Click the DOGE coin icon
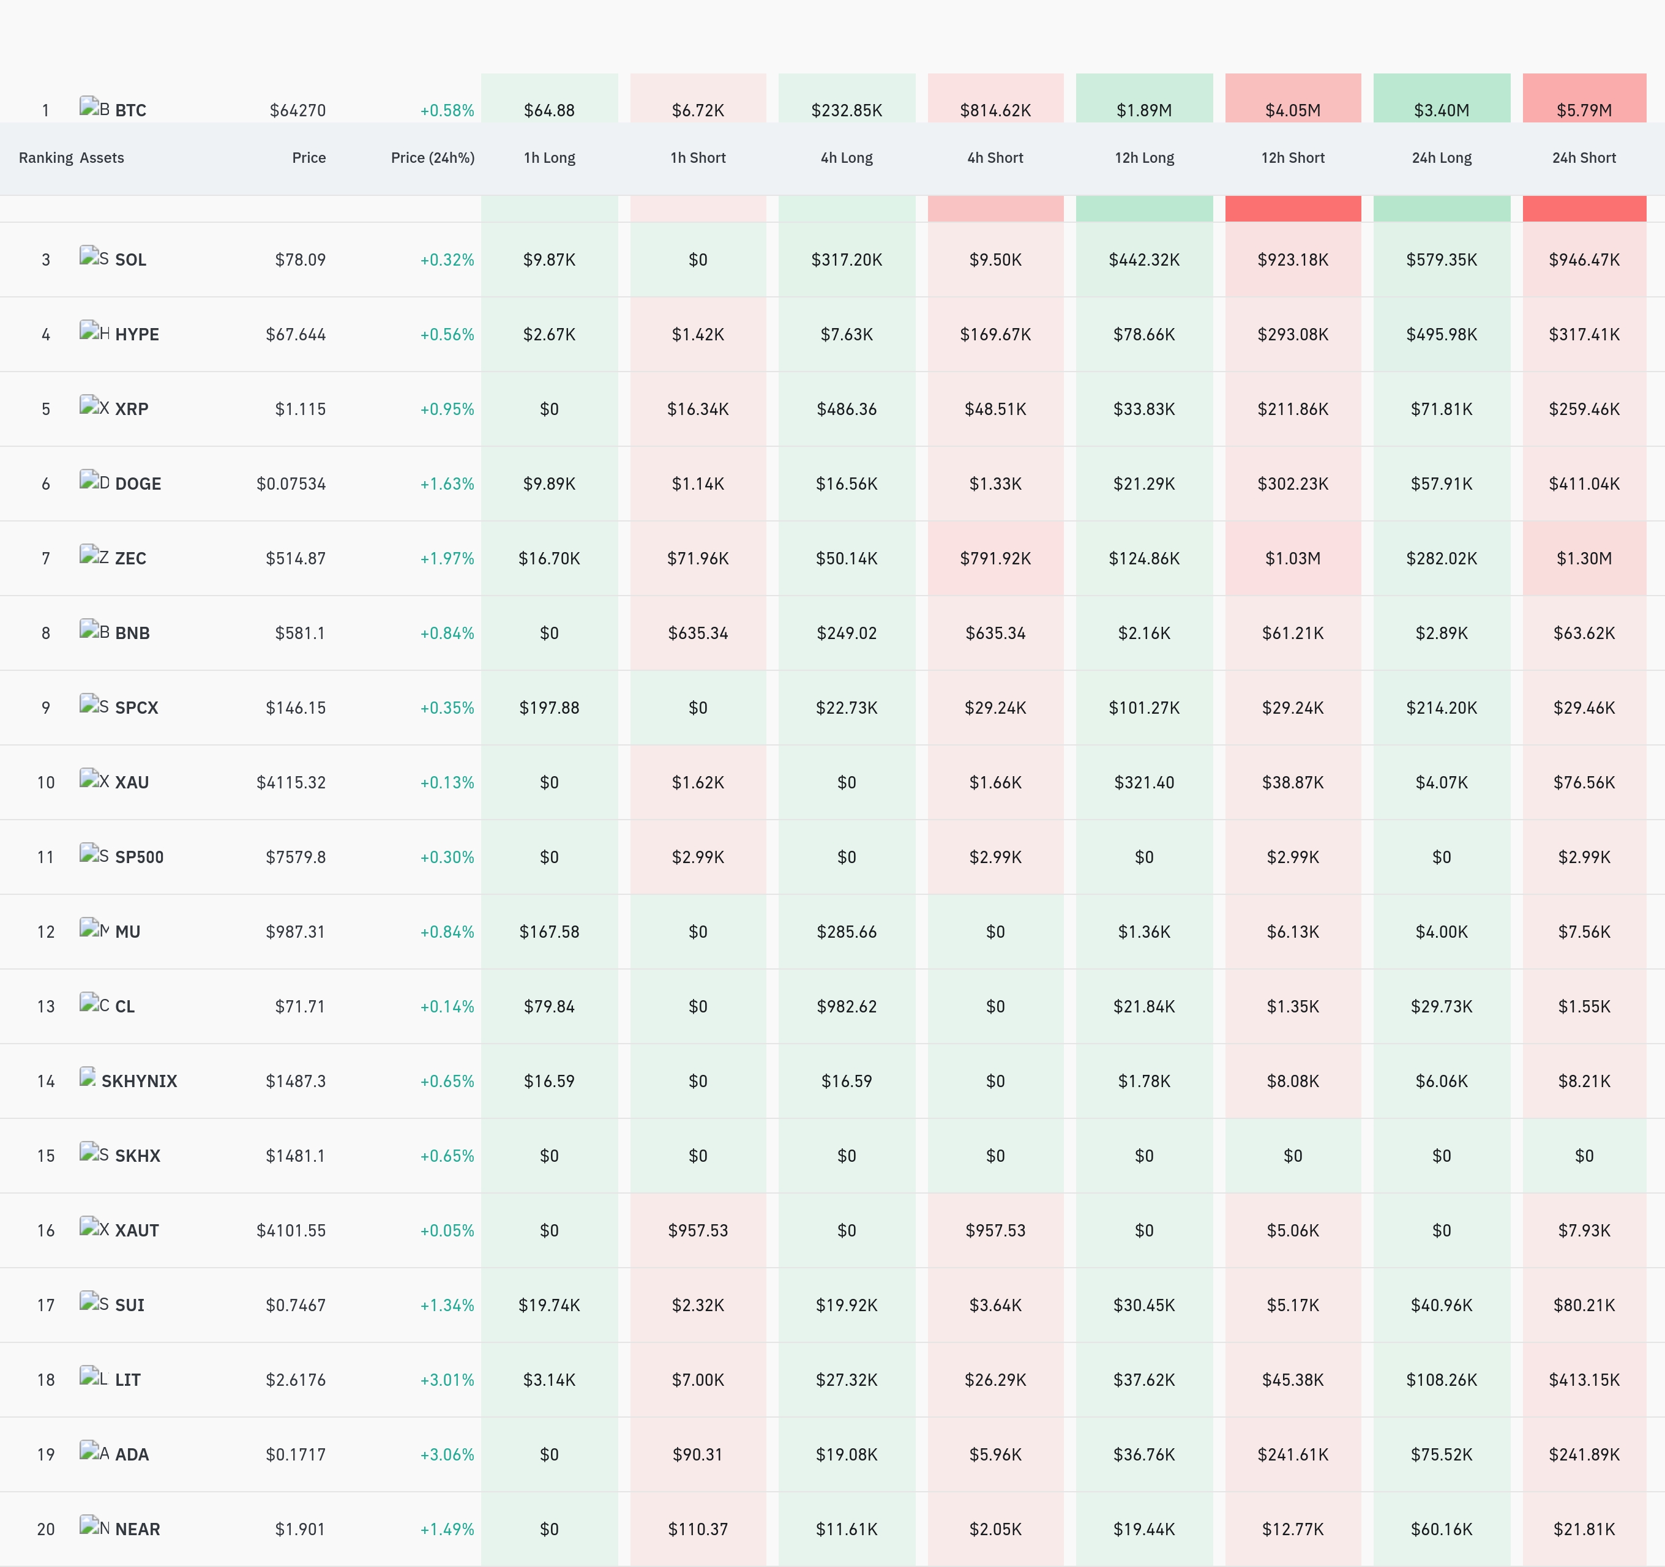 pyautogui.click(x=95, y=480)
